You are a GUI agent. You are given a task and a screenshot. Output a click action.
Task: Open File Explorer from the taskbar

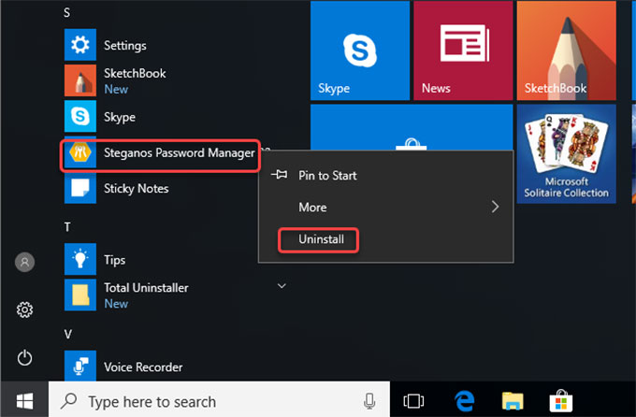(x=513, y=401)
